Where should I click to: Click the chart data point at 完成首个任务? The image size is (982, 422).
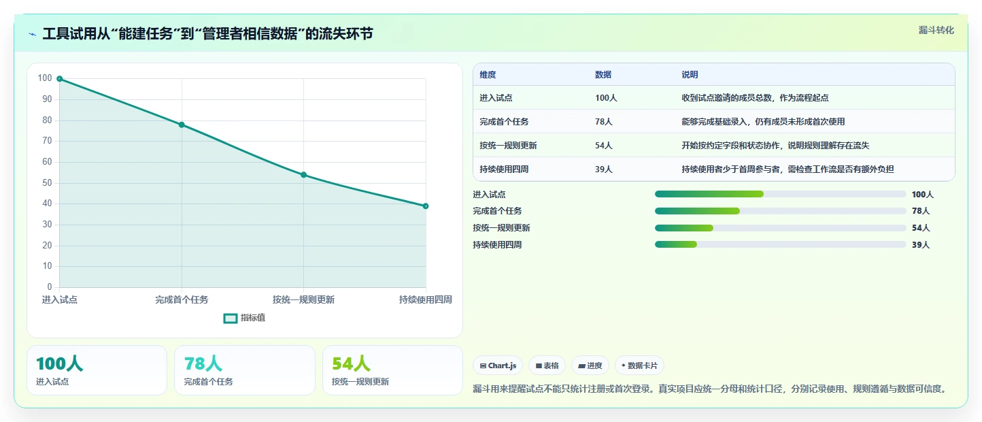click(x=182, y=125)
